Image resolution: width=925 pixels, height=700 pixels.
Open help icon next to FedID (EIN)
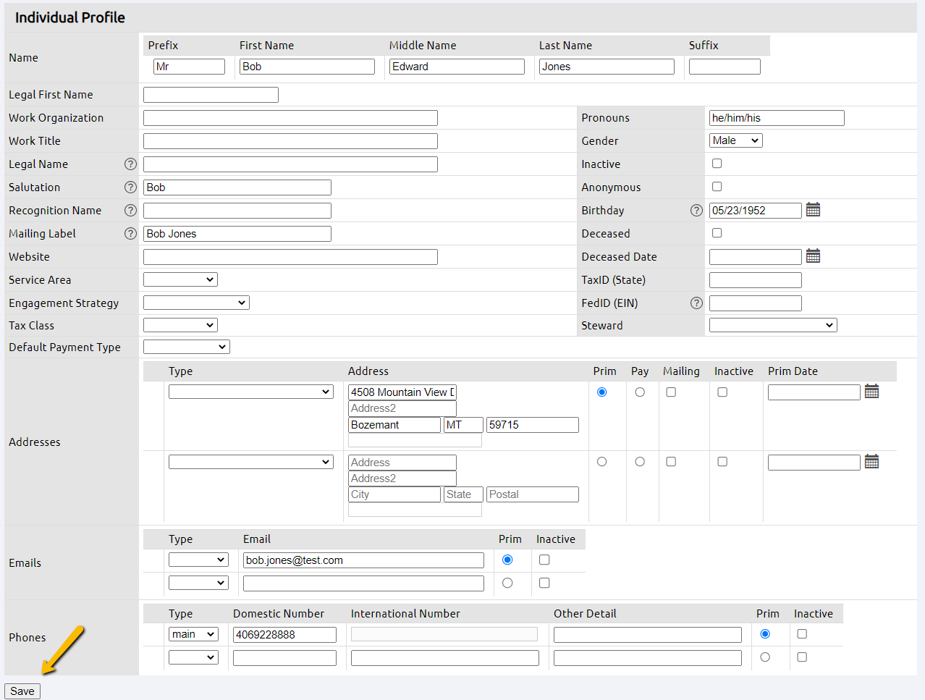tap(696, 303)
